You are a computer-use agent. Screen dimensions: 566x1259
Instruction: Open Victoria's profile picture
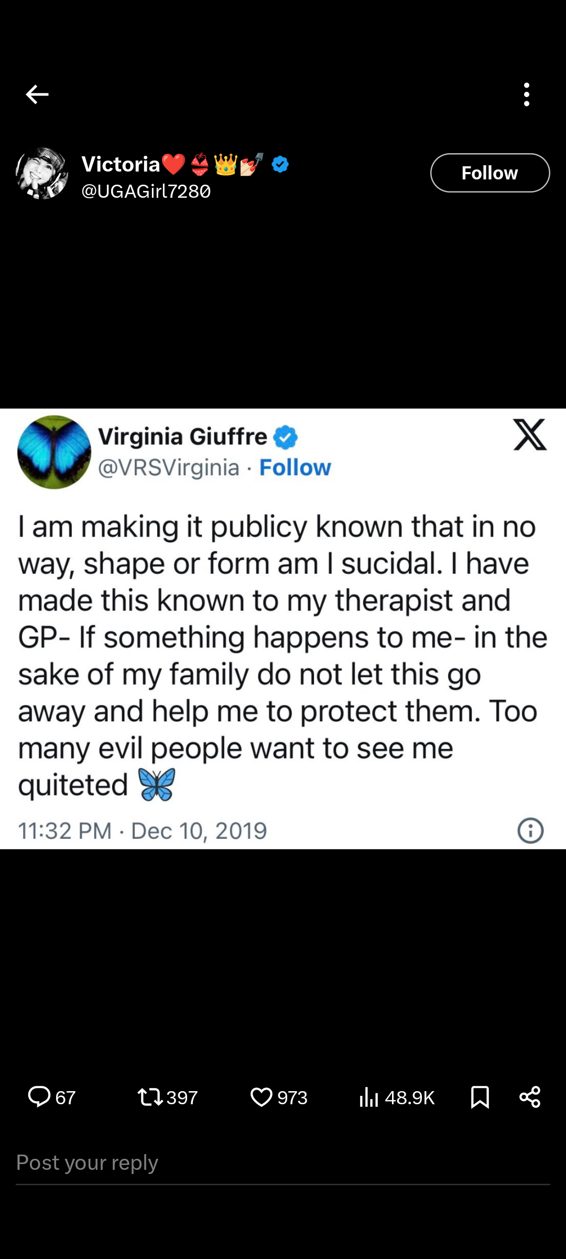click(42, 173)
